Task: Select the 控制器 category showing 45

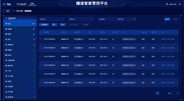Action: click(20, 29)
